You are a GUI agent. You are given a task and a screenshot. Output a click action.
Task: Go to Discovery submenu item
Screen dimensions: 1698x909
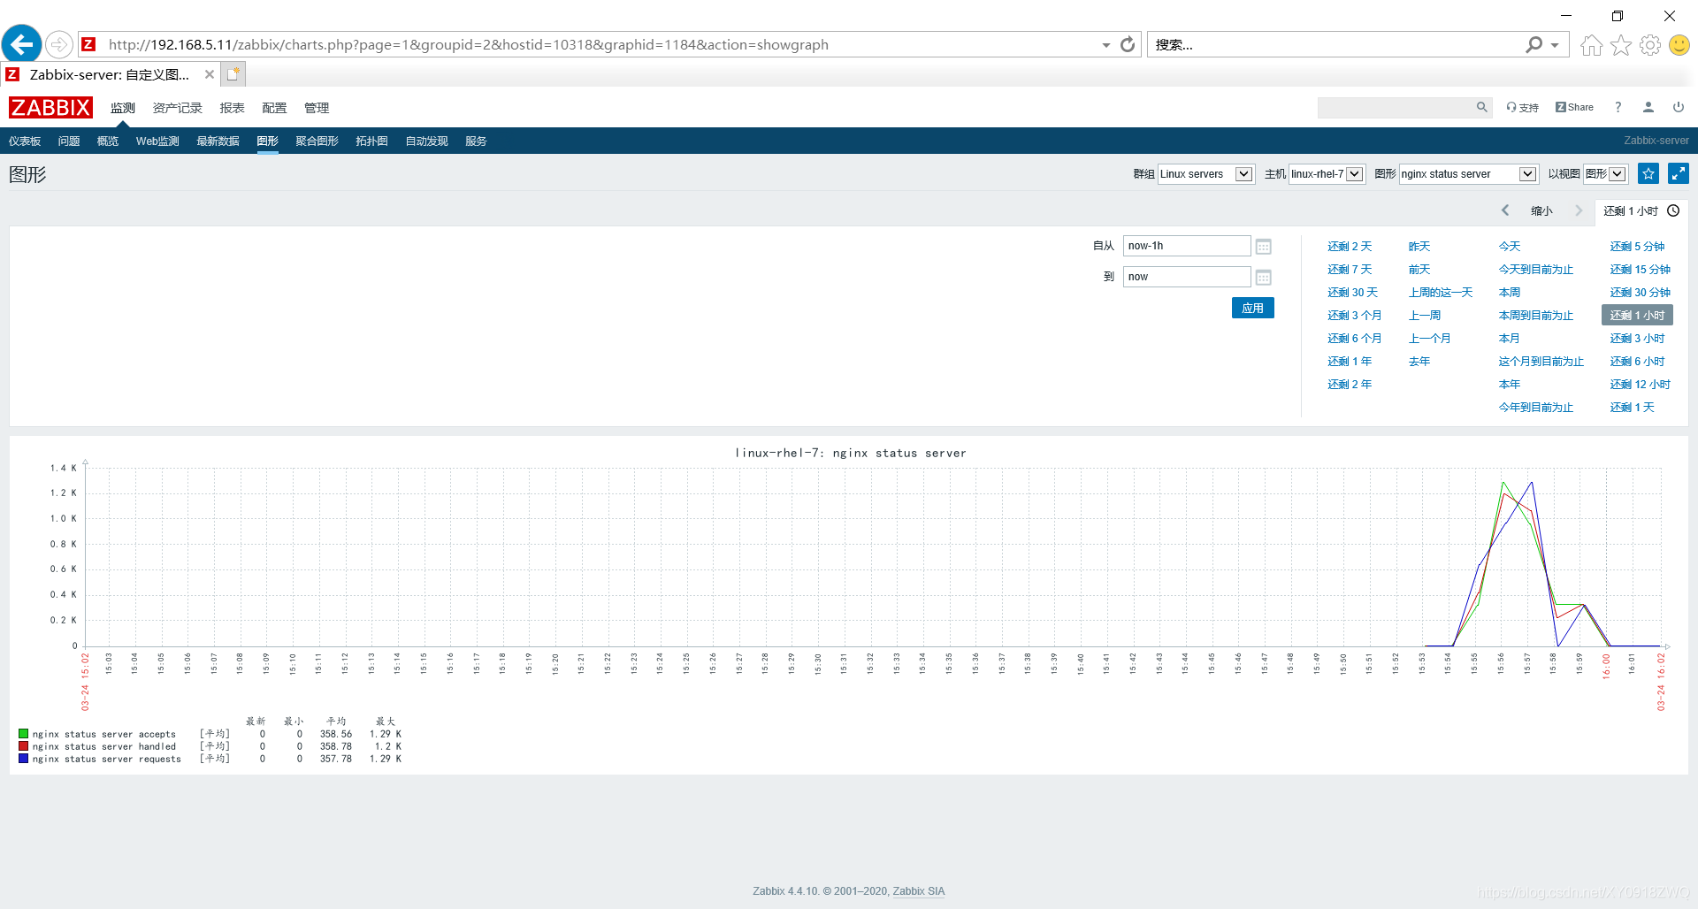[x=426, y=141]
